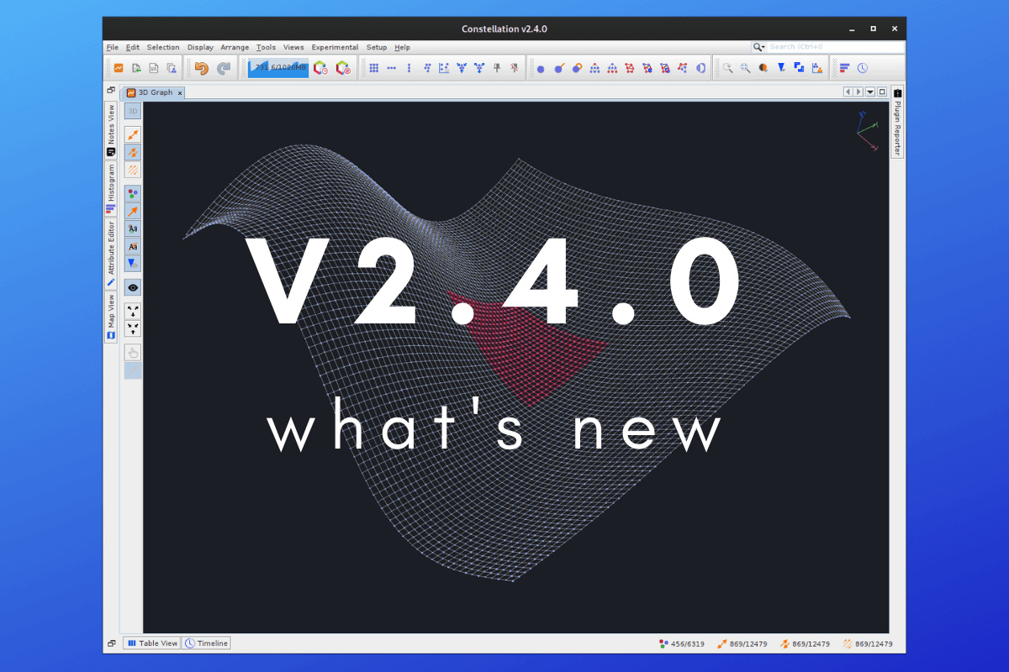Screen dimensions: 1009x672
Task: Click the hexagon with clock analytic icon
Action: pos(320,69)
